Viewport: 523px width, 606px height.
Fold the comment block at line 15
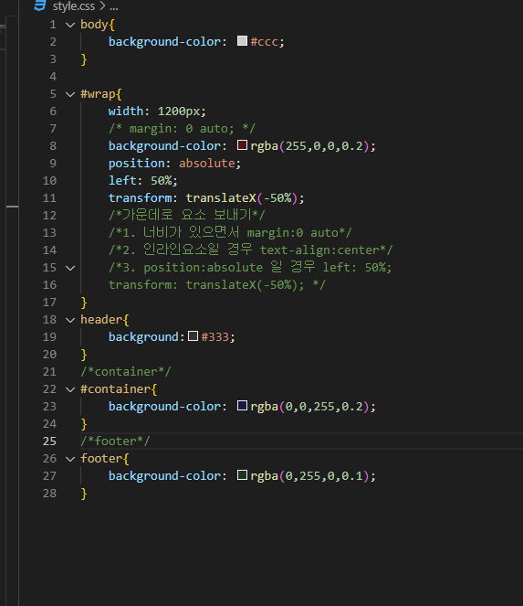70,268
